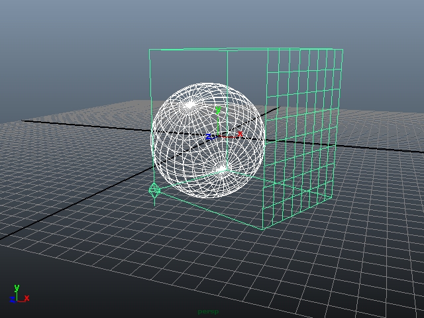Select the white wireframe sphere's left edge
Screen dimensions: 424x318
tap(152, 139)
